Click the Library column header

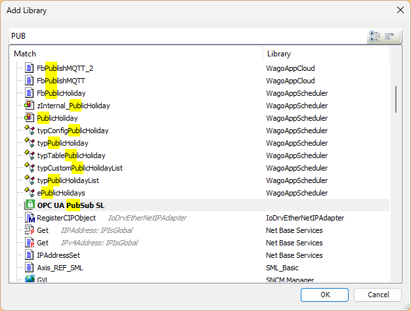(279, 54)
